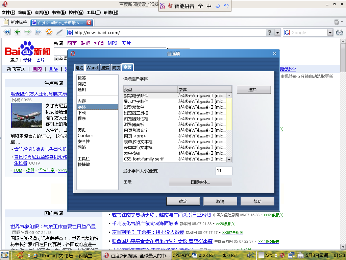Toggle the 中 Chinese/English input mode
The width and height of the screenshot is (346, 260).
point(209,6)
